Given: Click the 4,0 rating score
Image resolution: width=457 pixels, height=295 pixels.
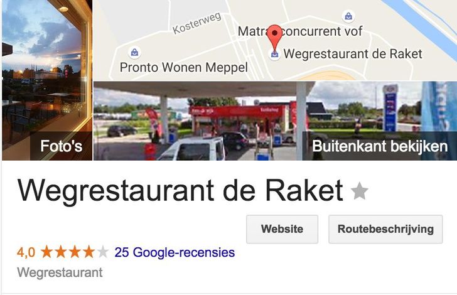Looking at the screenshot, I should point(26,252).
